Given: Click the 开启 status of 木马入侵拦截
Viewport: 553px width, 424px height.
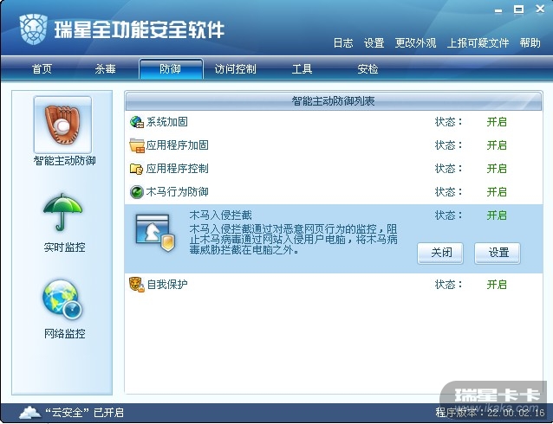Looking at the screenshot, I should tap(497, 215).
